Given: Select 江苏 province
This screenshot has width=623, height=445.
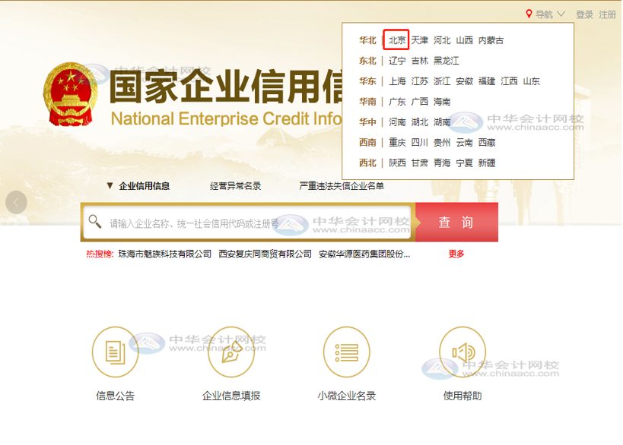Looking at the screenshot, I should coord(420,81).
